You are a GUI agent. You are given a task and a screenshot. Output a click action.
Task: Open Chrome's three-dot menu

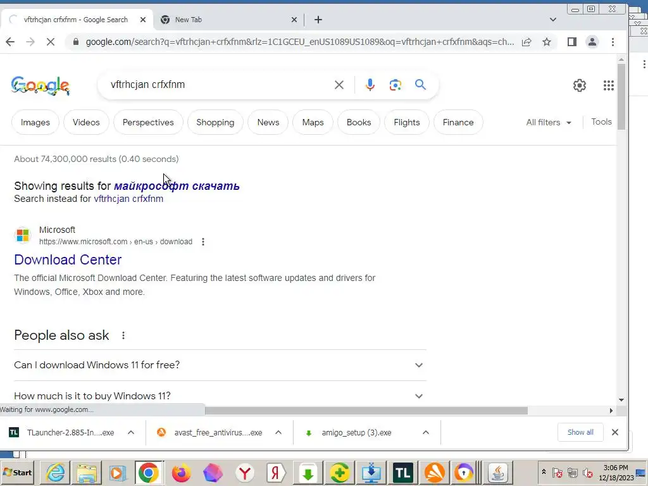[x=613, y=42]
